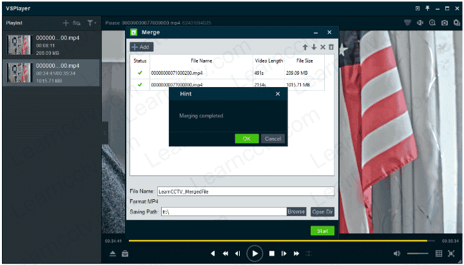The image size is (464, 265).
Task: Click the digital zoom magnifier icon
Action: [432, 23]
